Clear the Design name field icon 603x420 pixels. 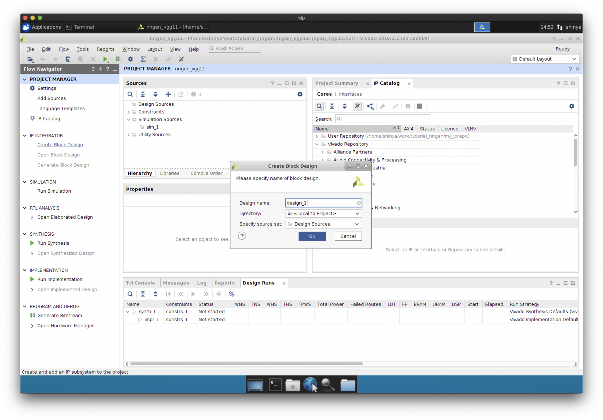pyautogui.click(x=359, y=203)
